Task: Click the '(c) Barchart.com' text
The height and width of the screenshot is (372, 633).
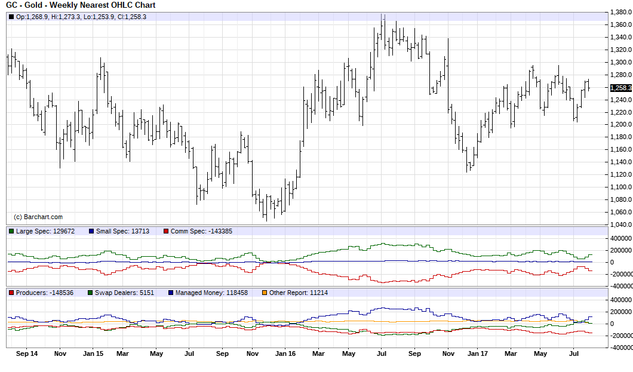Action: [38, 217]
